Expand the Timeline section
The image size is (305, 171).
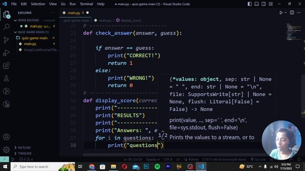click(15, 153)
